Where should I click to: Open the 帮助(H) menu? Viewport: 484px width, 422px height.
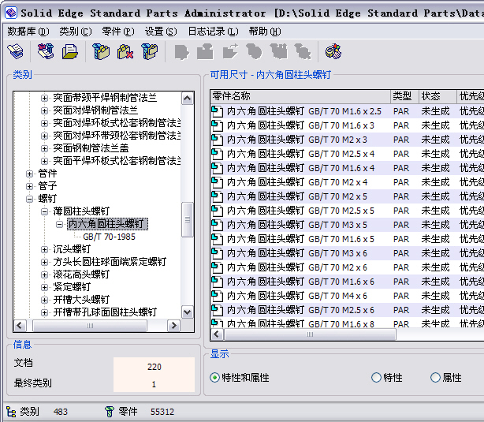pos(265,32)
